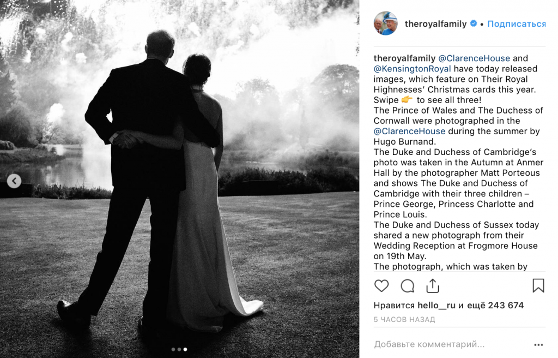Click the black-and-white wedding photo
This screenshot has height=358, width=558.
(179, 179)
